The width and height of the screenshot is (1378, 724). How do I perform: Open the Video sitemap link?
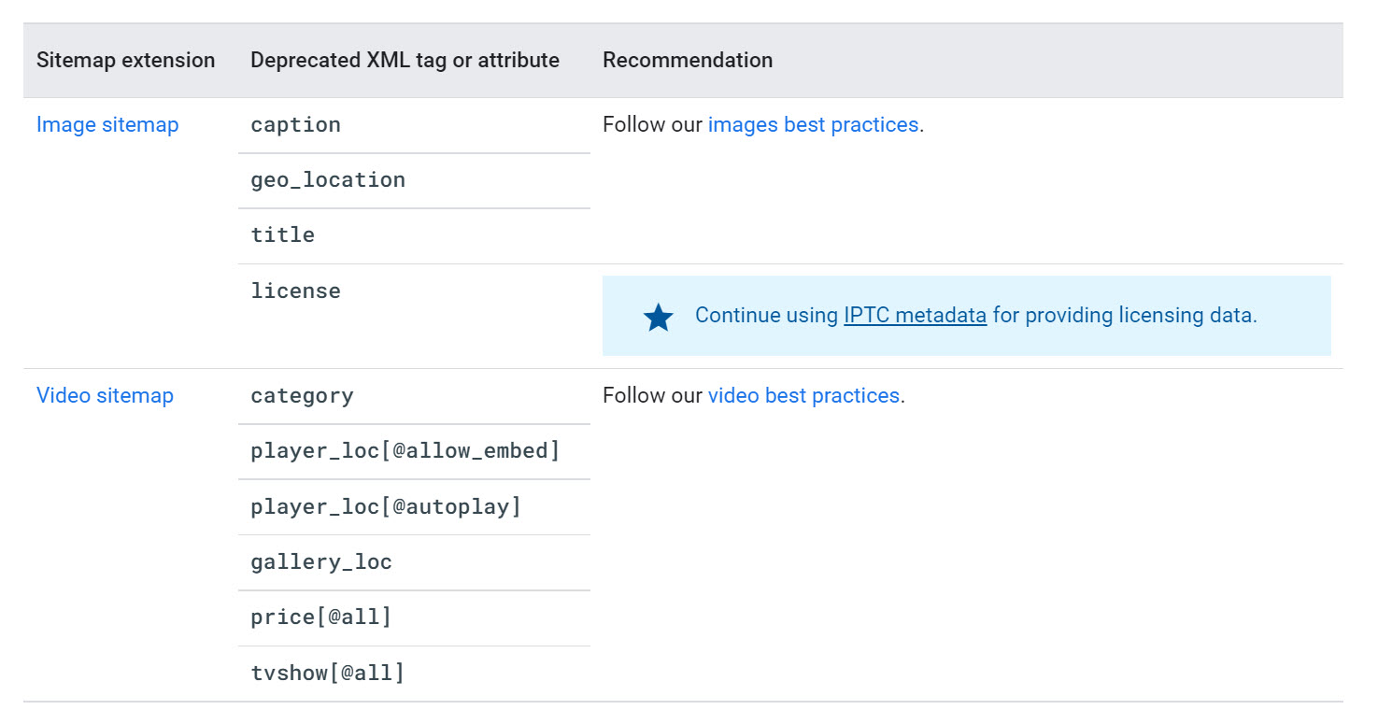point(105,396)
